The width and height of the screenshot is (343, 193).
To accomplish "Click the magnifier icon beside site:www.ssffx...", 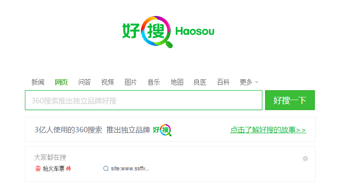I will coord(106,169).
